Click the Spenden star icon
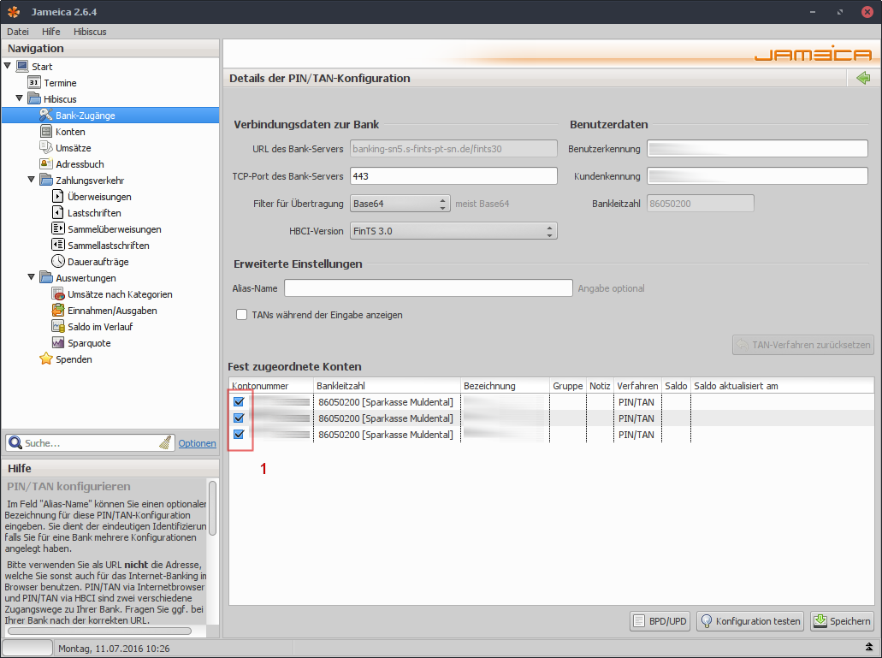 pos(46,359)
